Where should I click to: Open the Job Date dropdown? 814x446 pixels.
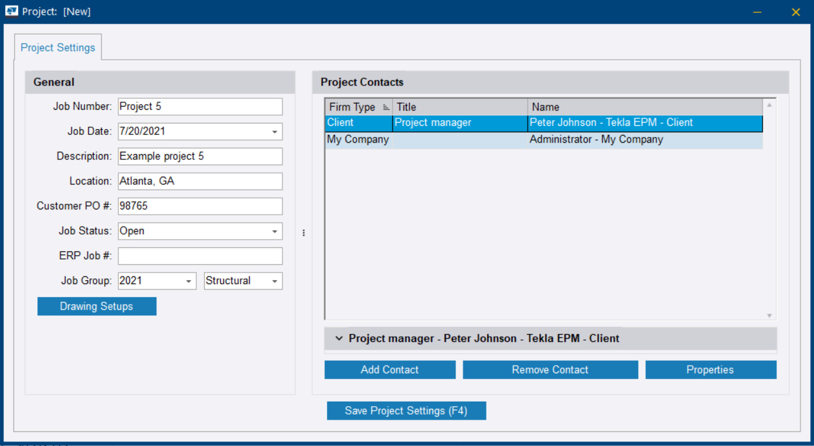click(x=275, y=132)
